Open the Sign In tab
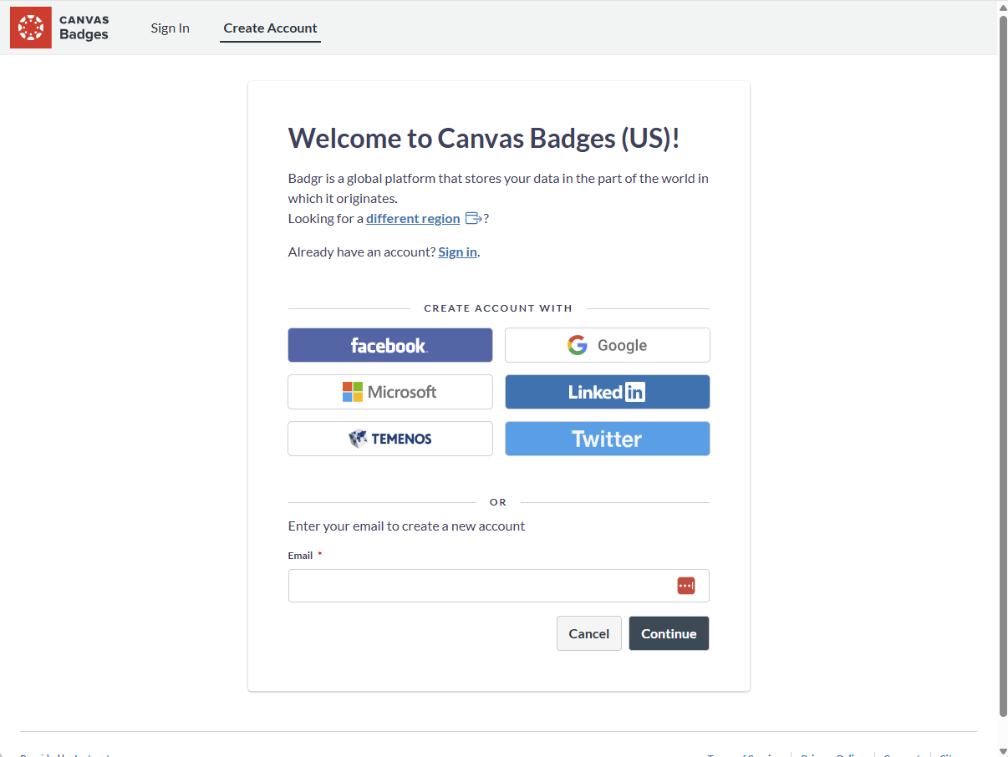 pyautogui.click(x=170, y=28)
